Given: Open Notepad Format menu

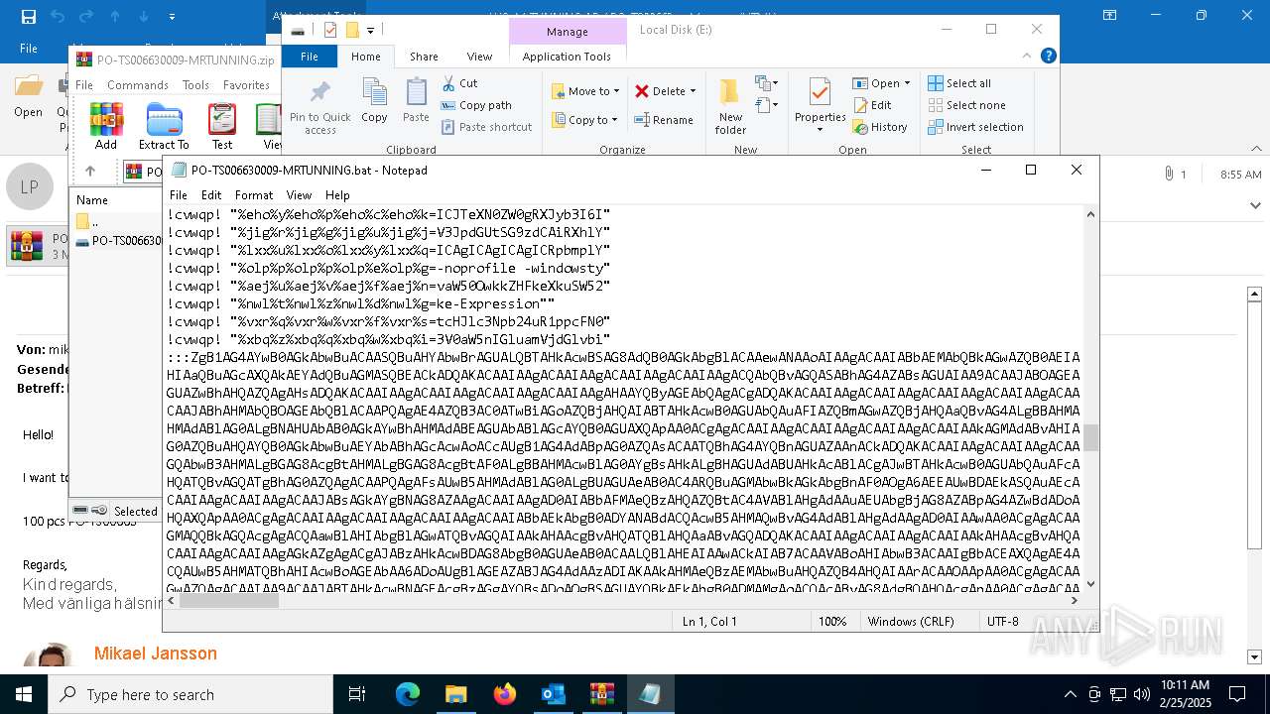Looking at the screenshot, I should [254, 195].
